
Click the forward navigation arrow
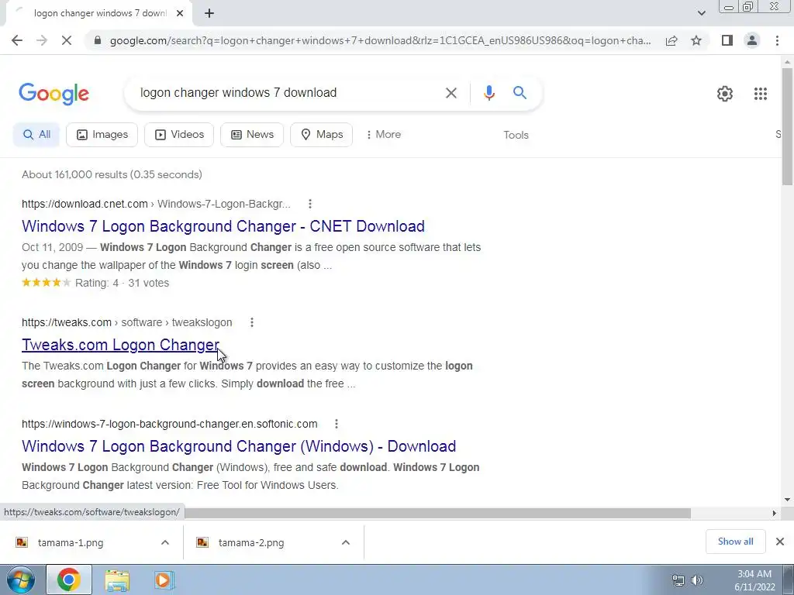pos(42,40)
